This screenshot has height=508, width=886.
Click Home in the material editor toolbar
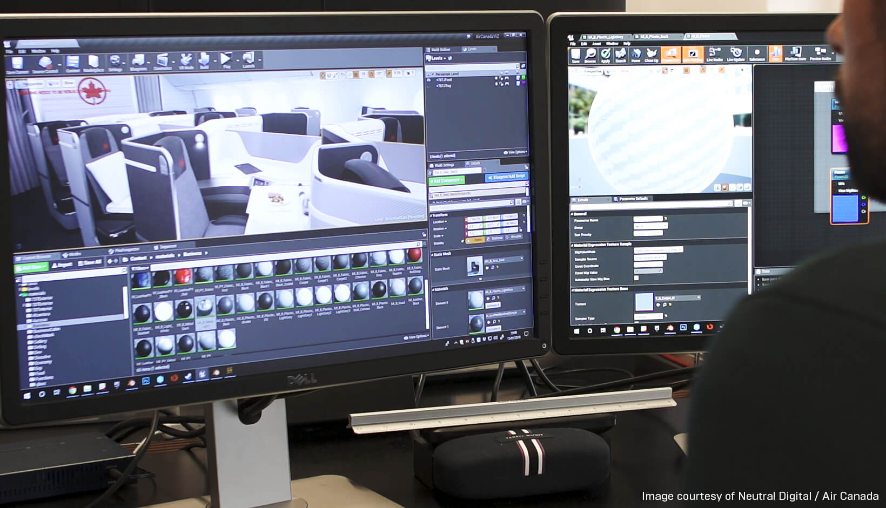636,55
